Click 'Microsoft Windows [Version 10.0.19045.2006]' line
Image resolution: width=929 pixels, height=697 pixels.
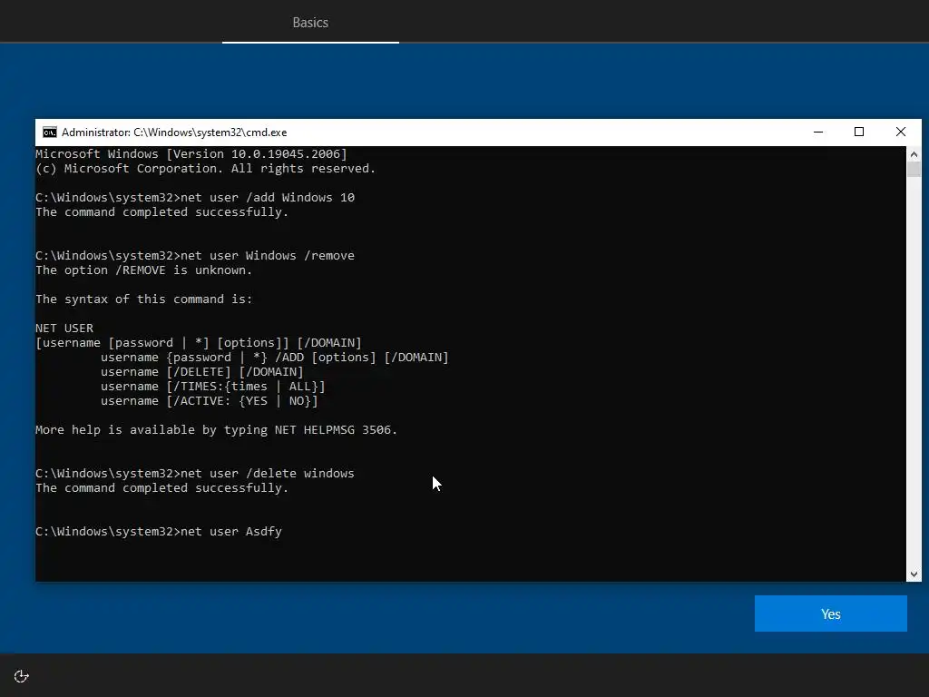tap(191, 154)
